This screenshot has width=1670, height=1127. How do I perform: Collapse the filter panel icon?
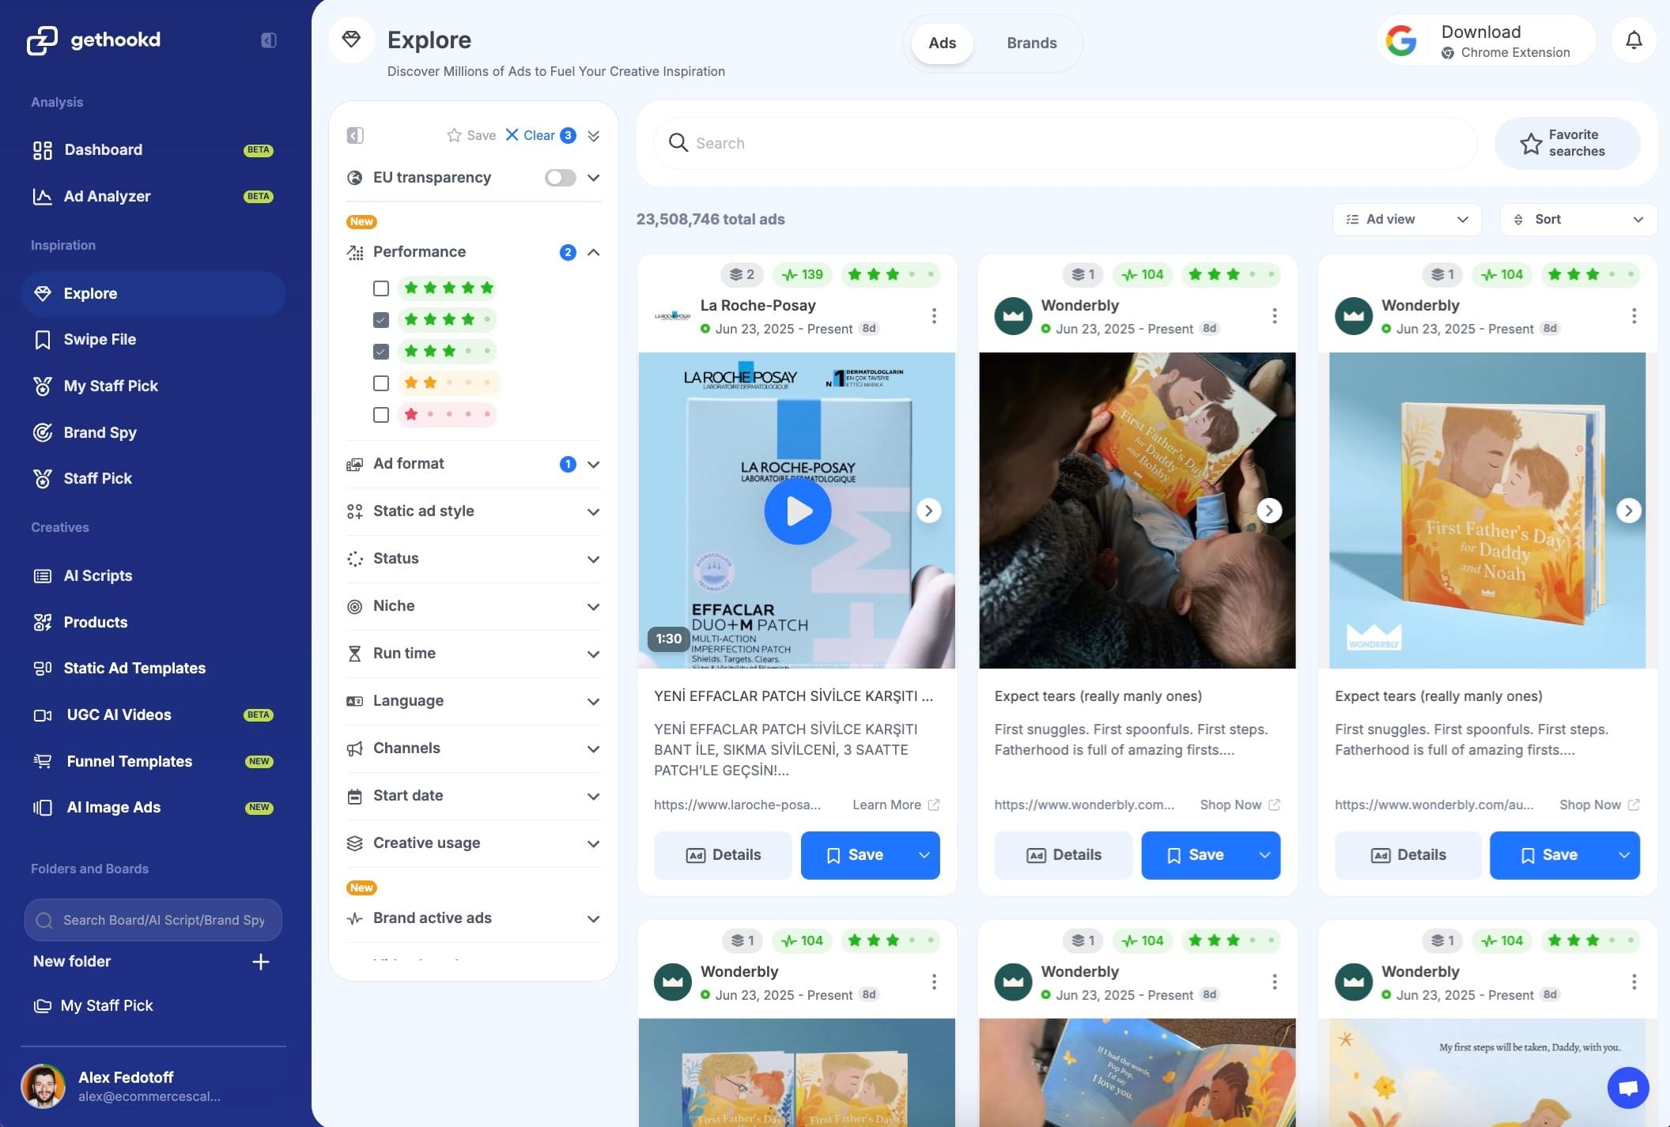(x=355, y=136)
